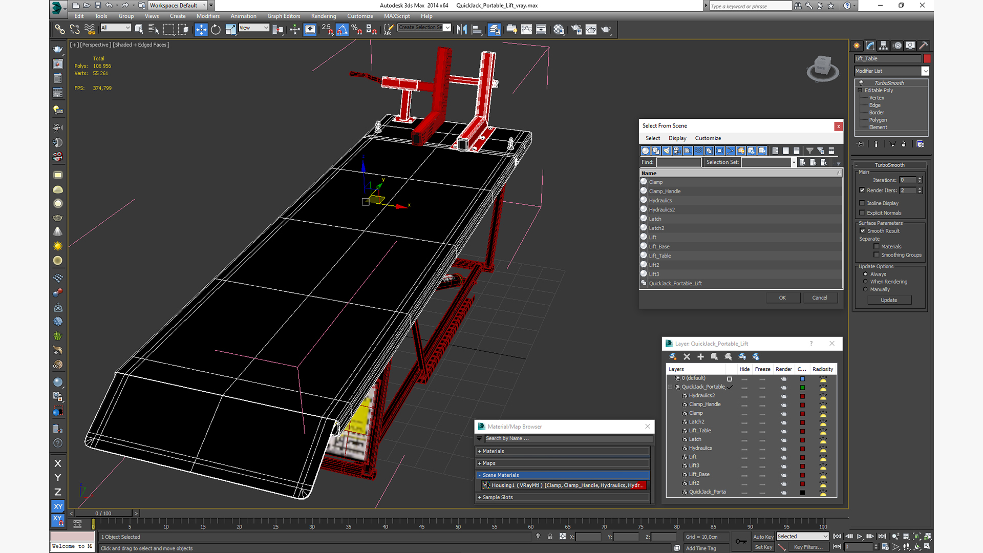Click the Mirror tool icon
983x553 pixels.
pyautogui.click(x=462, y=30)
